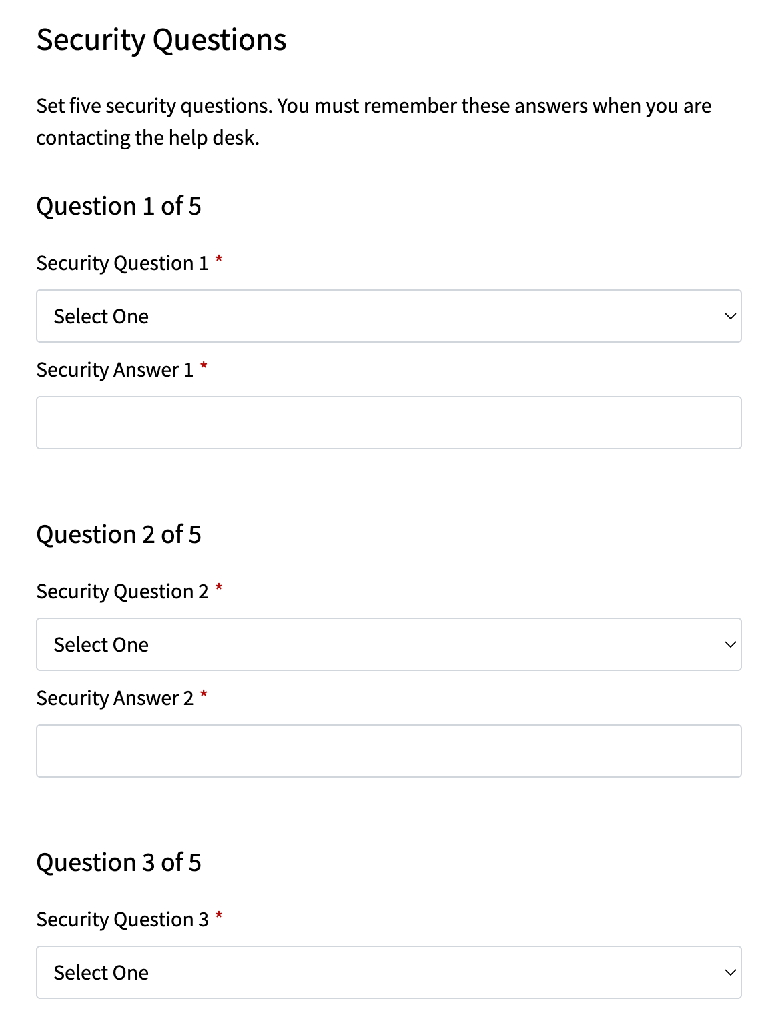Click the chevron arrow of Security Question 2 select
770x1011 pixels.
point(730,644)
